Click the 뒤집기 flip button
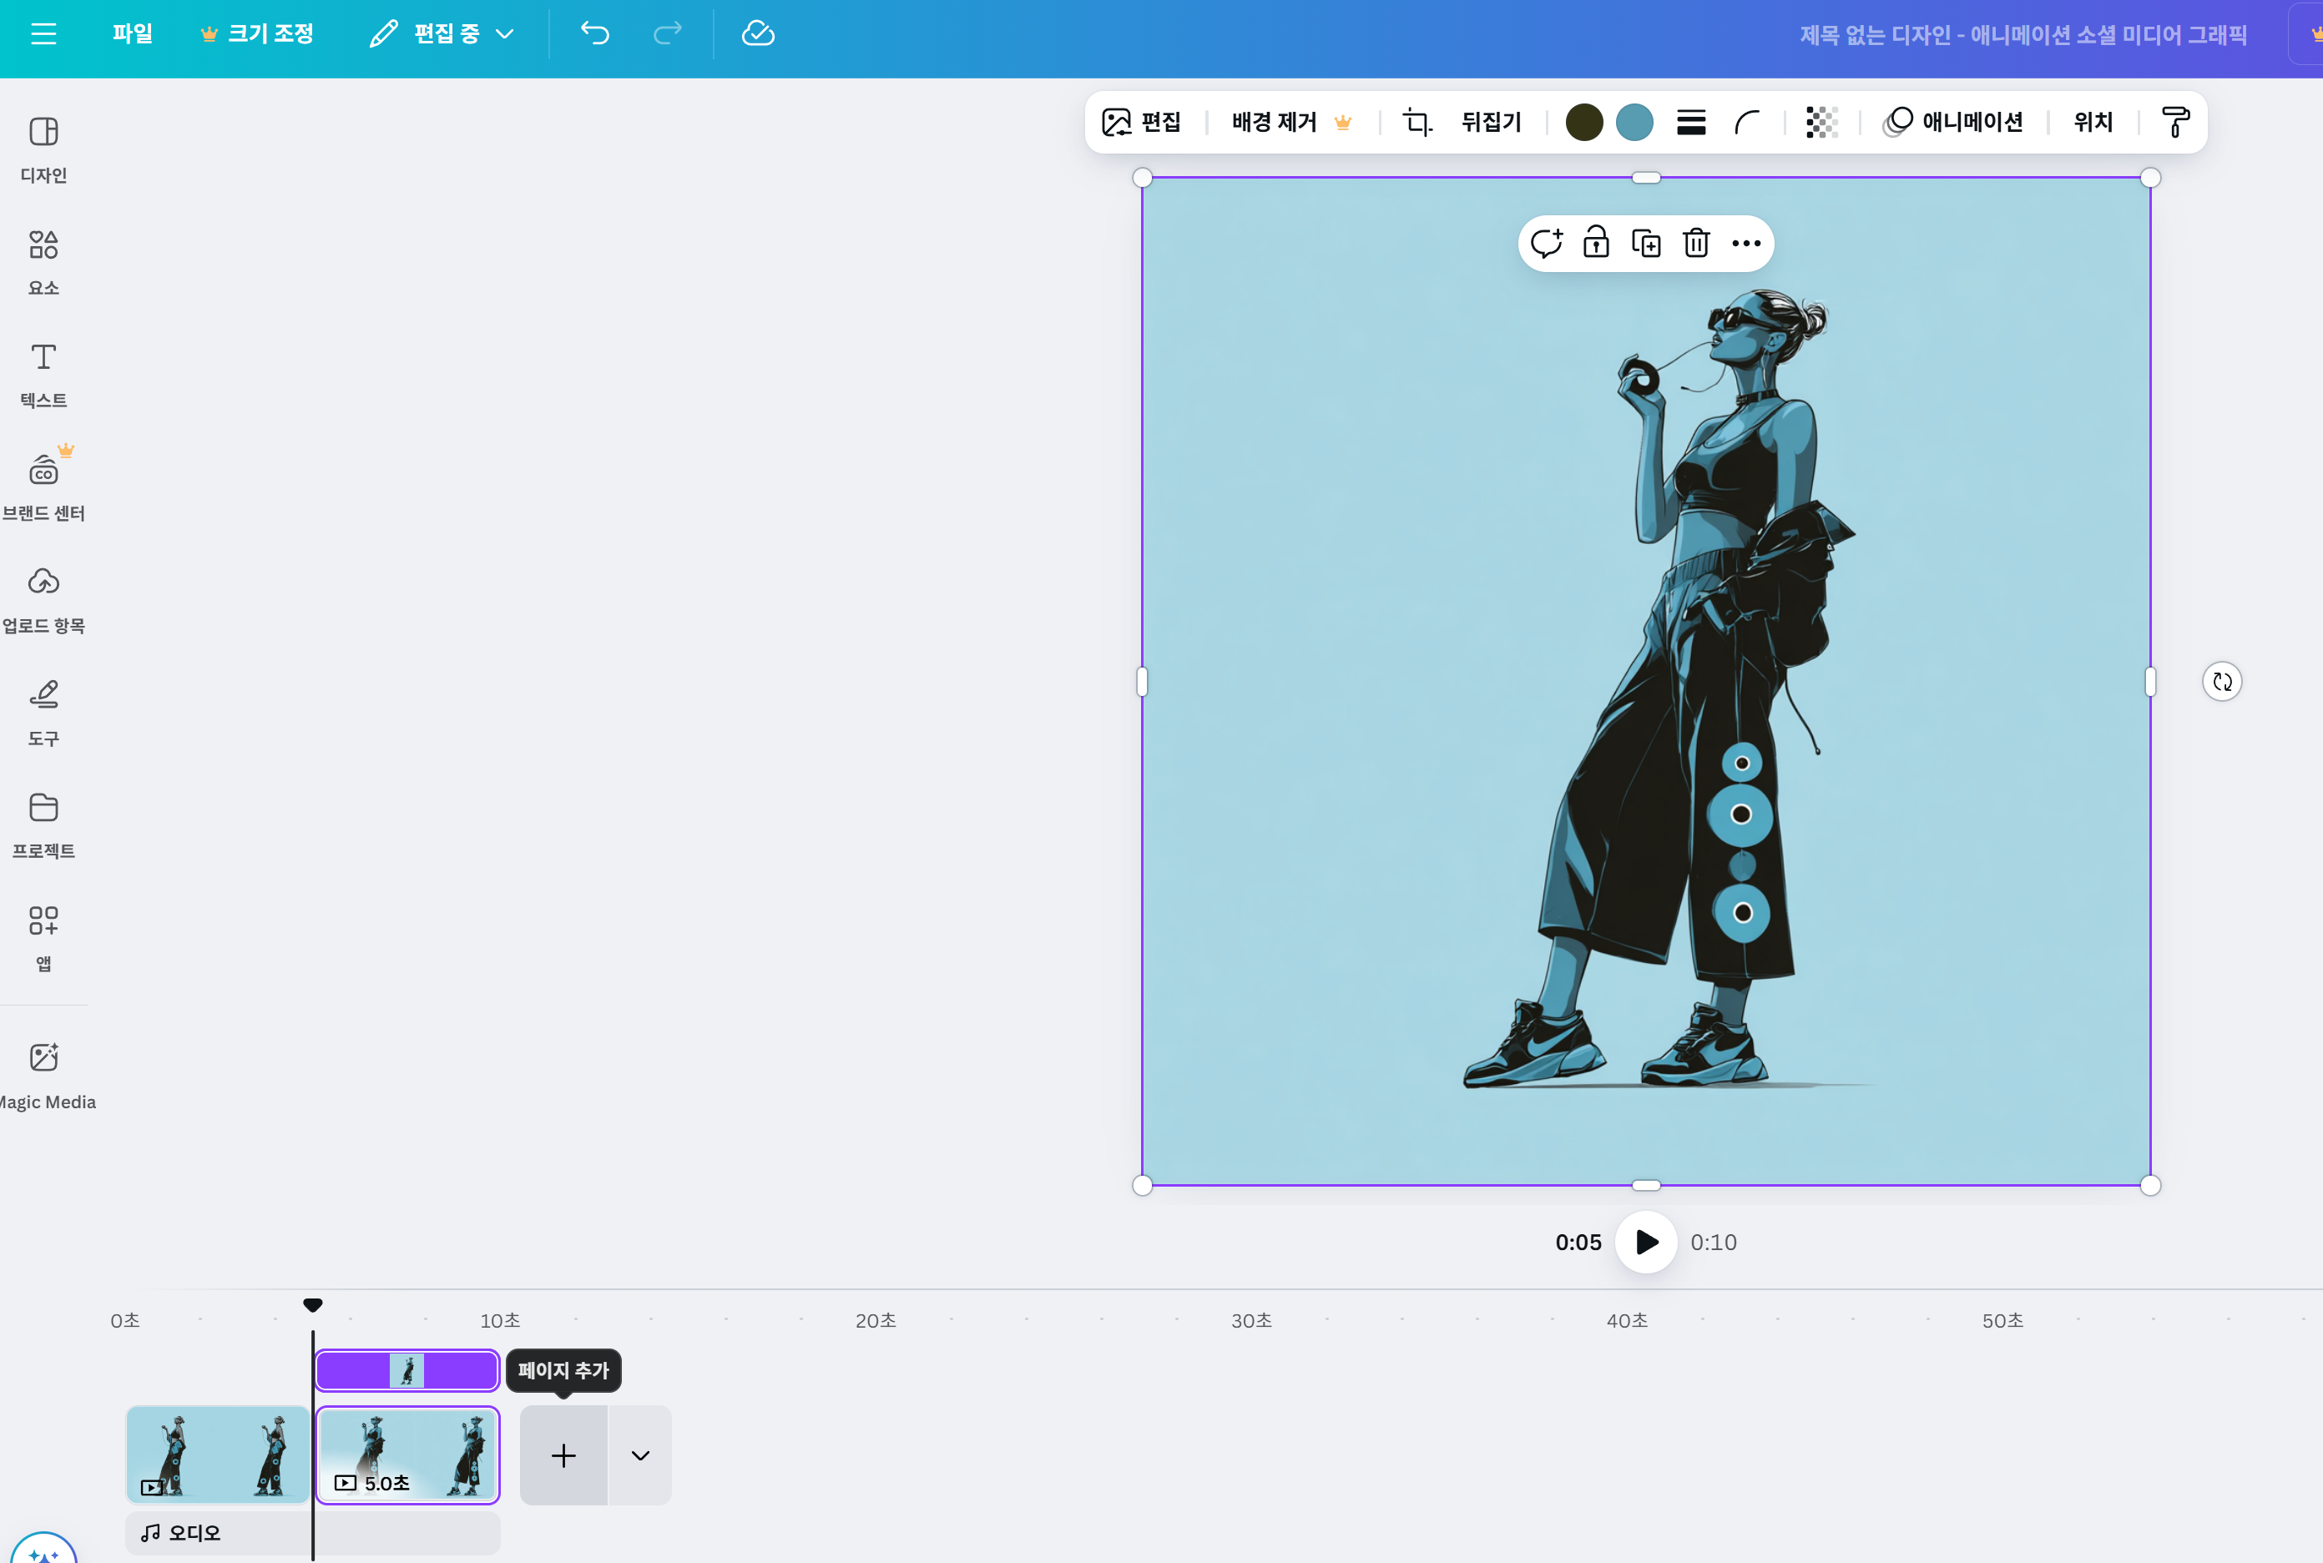Screen dimensions: 2323x1563 1491,122
